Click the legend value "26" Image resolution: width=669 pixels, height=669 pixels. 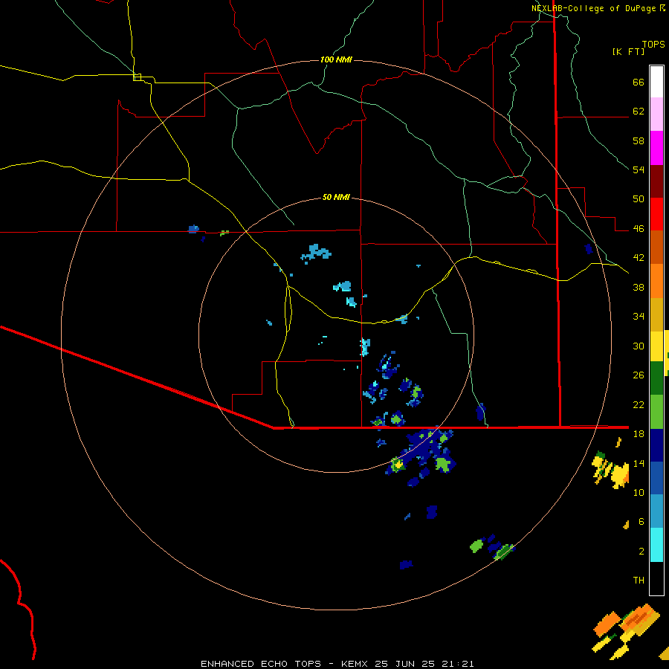click(639, 375)
